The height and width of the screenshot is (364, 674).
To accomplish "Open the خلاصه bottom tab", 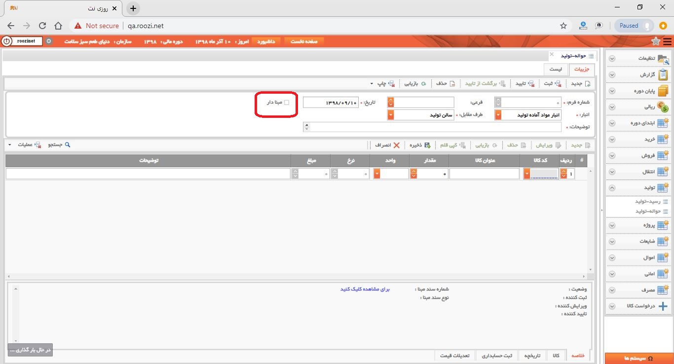I will 577,356.
